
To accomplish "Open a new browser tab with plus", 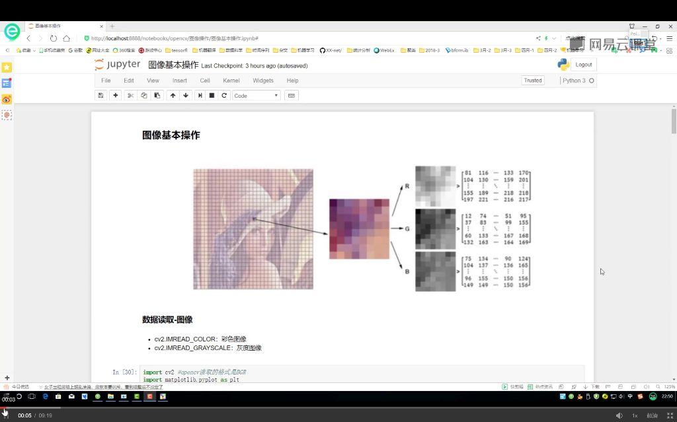I will pos(112,26).
